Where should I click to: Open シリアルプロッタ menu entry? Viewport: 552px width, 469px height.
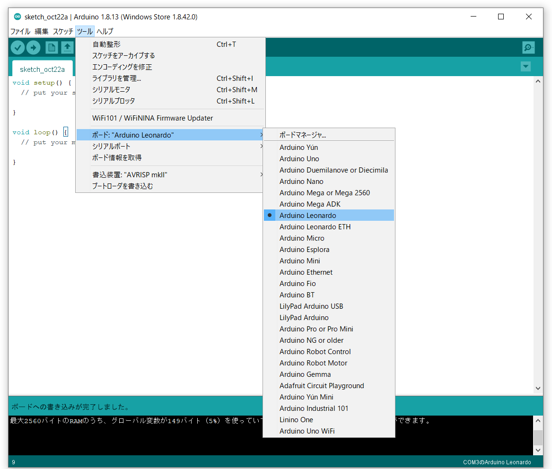pos(170,101)
